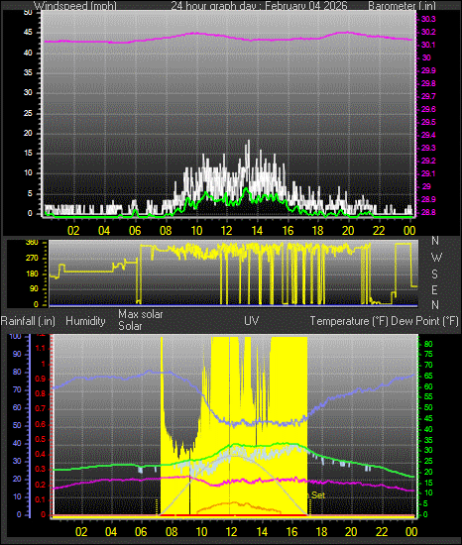Select the 70 value on the blue humidity axis
This screenshot has width=462, height=545.
coord(17,389)
